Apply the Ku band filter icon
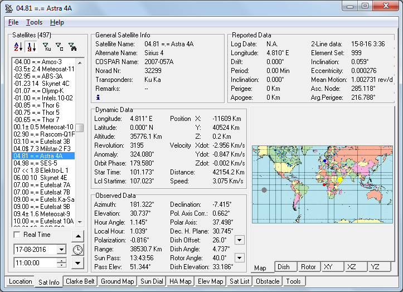Image resolution: width=403 pixels, height=292 pixels. 46,47
